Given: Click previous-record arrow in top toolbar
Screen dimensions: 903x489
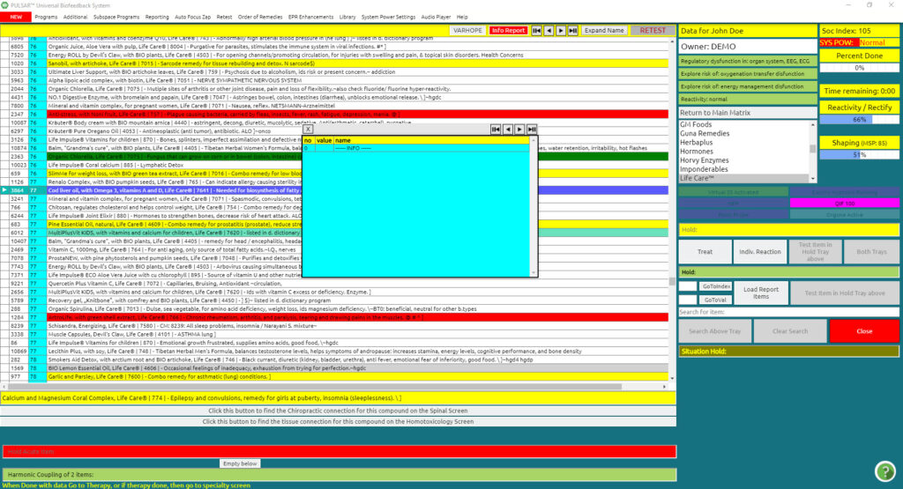Looking at the screenshot, I should click(548, 30).
